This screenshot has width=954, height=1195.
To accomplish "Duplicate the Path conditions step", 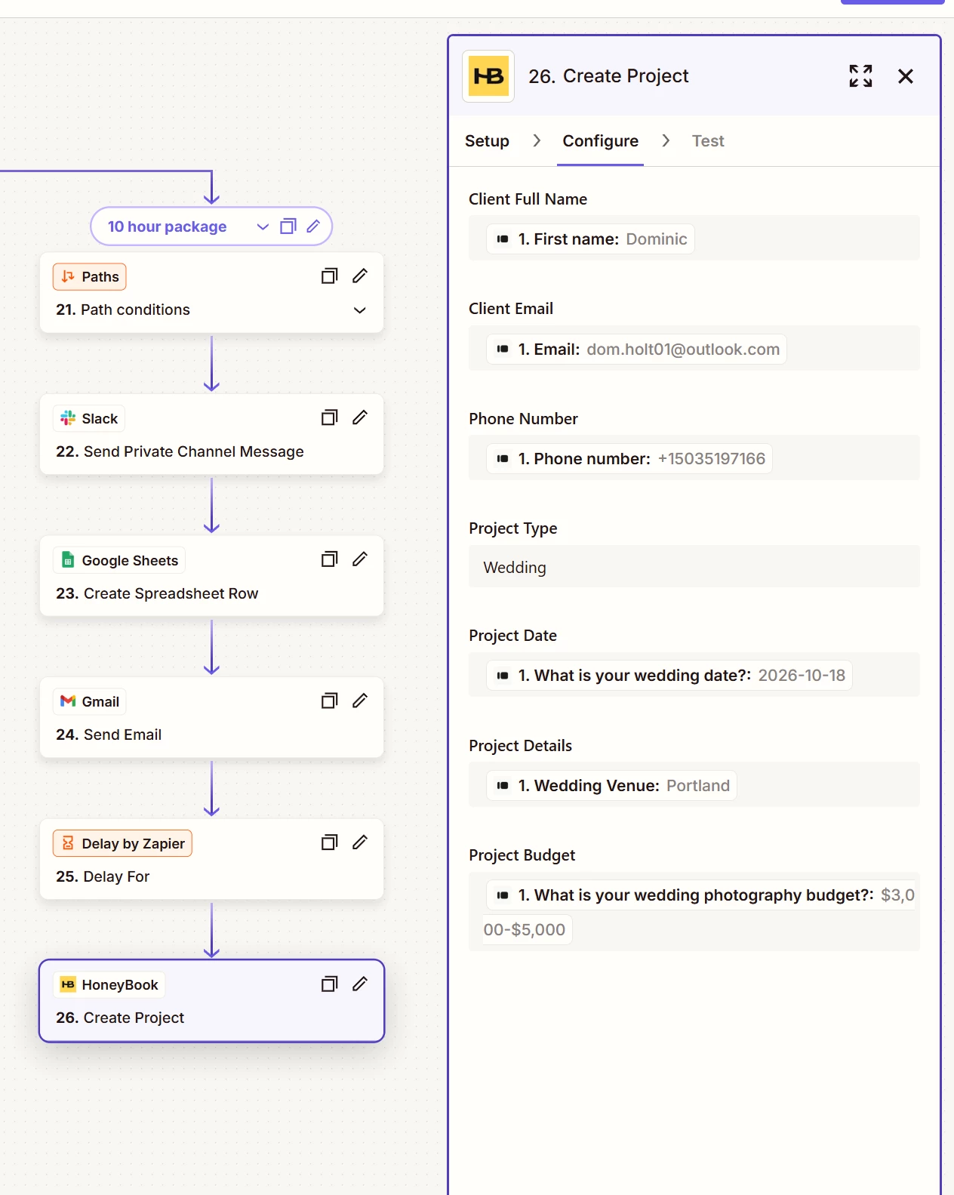I will pos(330,276).
